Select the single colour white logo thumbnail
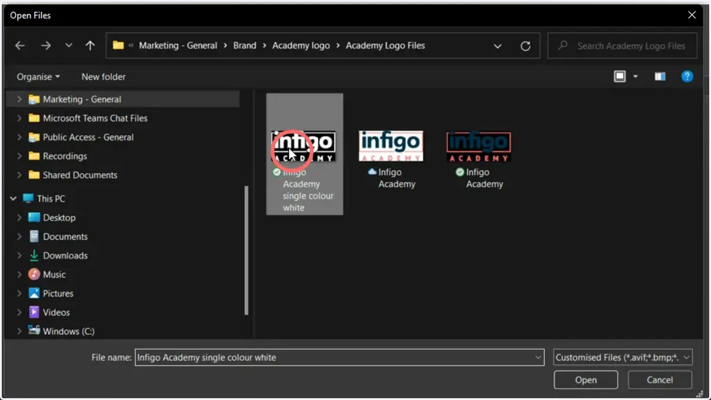The image size is (711, 400). click(x=303, y=146)
